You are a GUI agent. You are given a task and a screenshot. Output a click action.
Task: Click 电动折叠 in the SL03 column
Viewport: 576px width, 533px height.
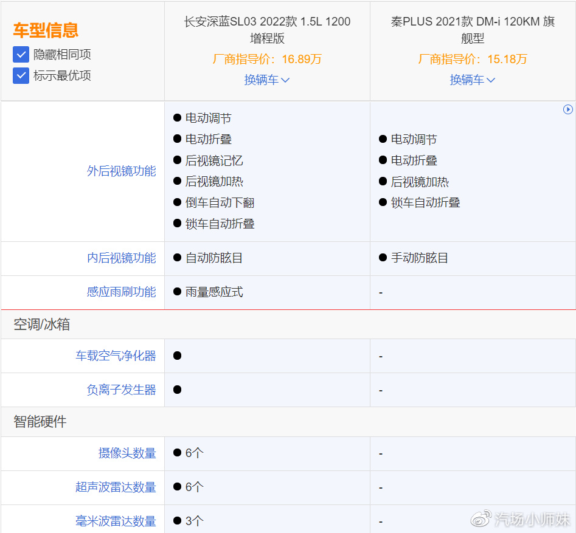coord(208,139)
